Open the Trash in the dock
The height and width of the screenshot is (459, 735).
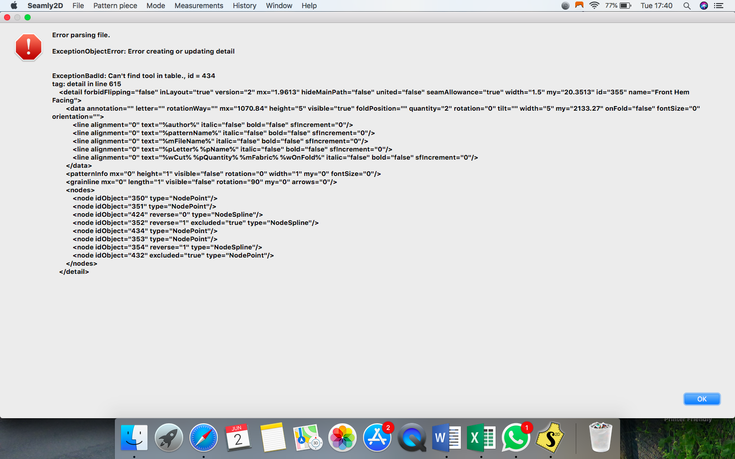tap(600, 438)
